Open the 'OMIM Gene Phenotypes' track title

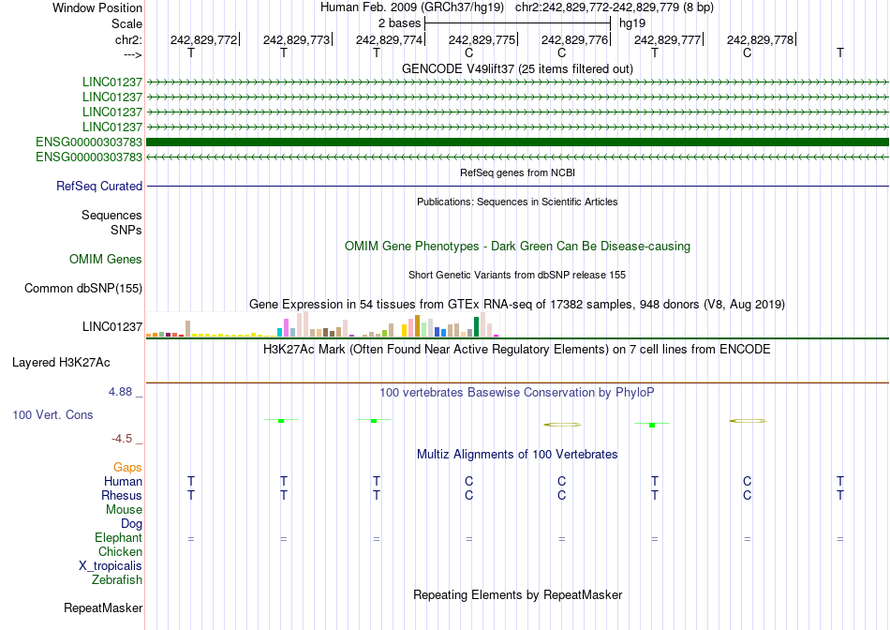[517, 246]
